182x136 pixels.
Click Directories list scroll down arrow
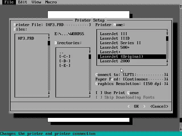(90, 93)
